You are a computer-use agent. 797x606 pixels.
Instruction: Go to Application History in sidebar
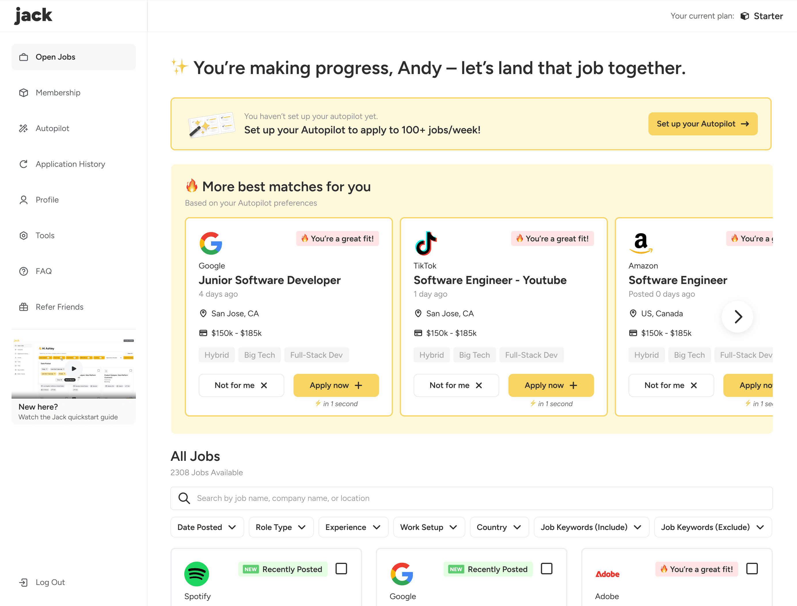[70, 164]
